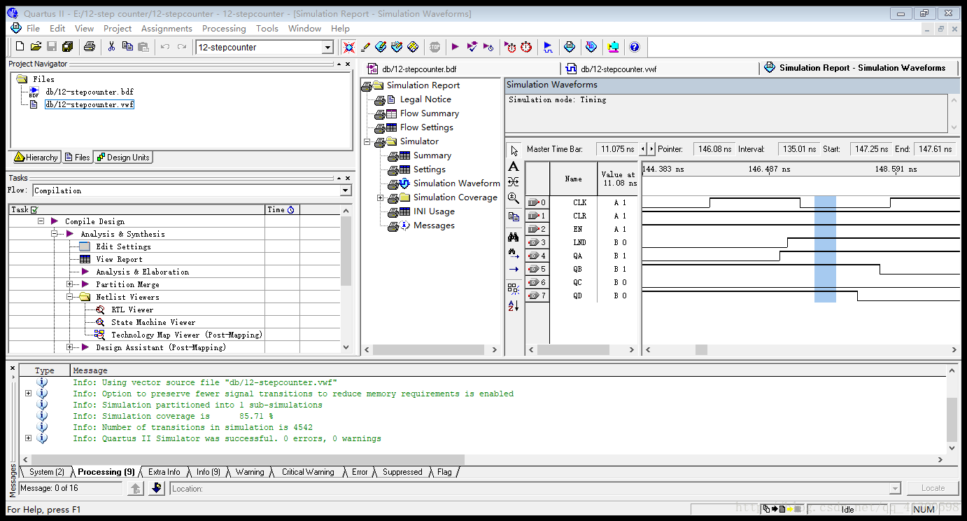Select the Design Units tab
This screenshot has height=521, width=967.
pyautogui.click(x=122, y=158)
